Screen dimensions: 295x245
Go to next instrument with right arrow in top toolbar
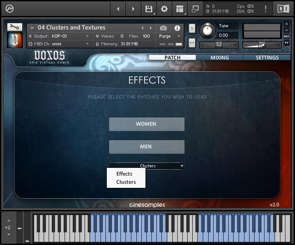133,9
